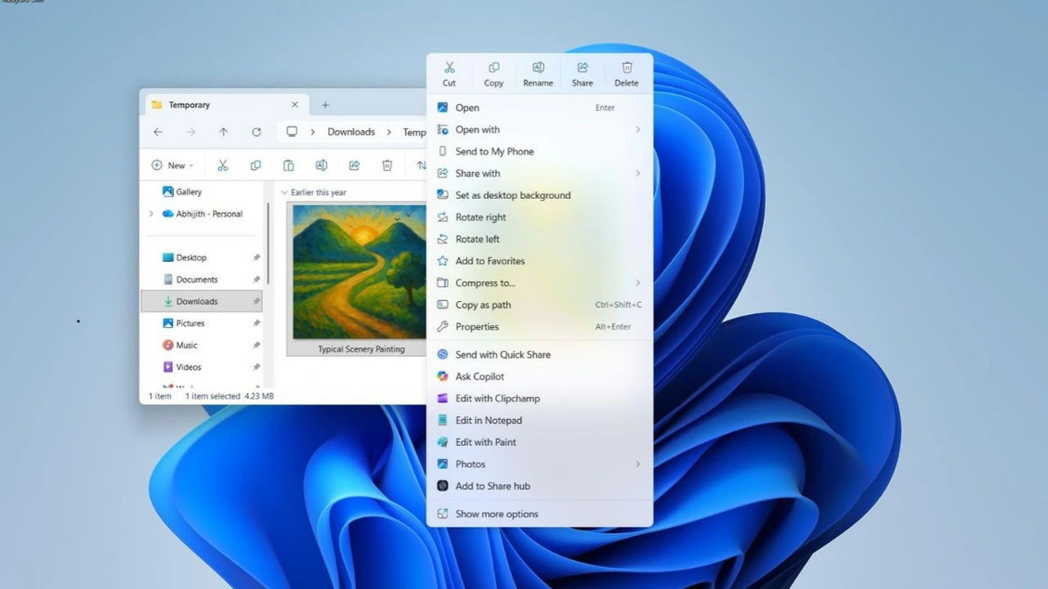1048x589 pixels.
Task: Unpin Desktop using its pin icon
Action: point(256,257)
